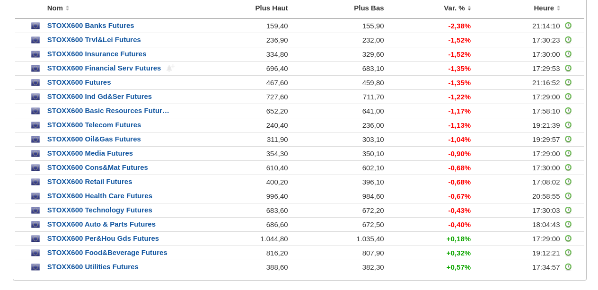This screenshot has height=290, width=598.
Task: Click the Plus Haut column header
Action: (271, 8)
